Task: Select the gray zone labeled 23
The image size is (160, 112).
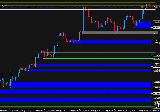Action: pyautogui.click(x=120, y=32)
